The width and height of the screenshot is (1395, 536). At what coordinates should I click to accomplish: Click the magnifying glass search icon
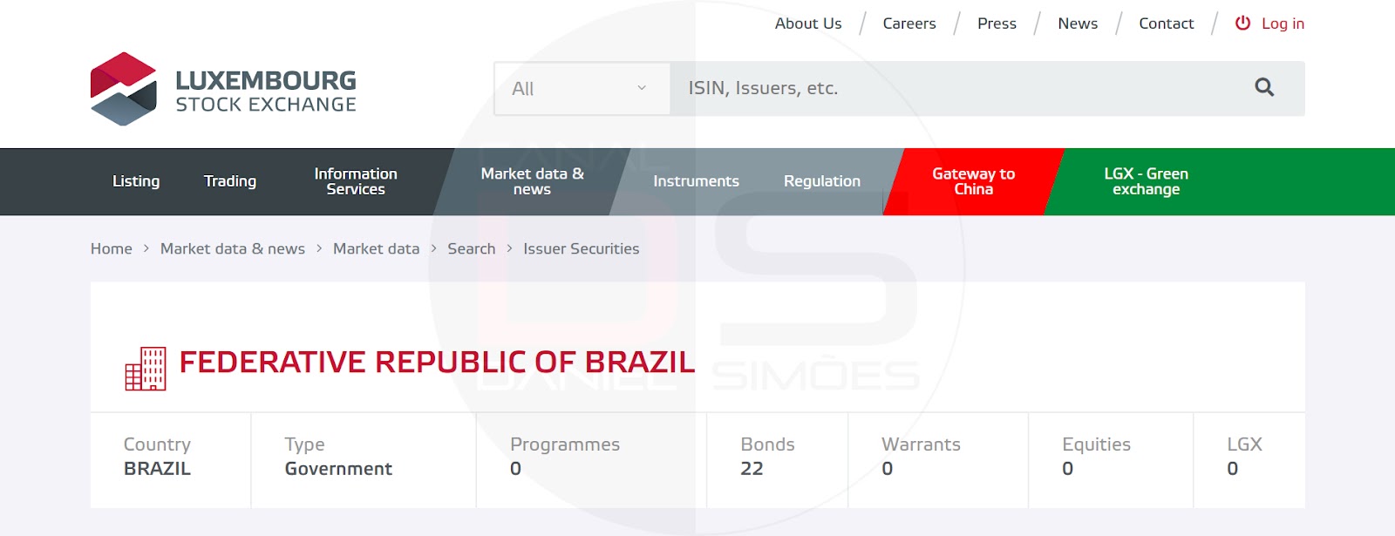pos(1264,87)
